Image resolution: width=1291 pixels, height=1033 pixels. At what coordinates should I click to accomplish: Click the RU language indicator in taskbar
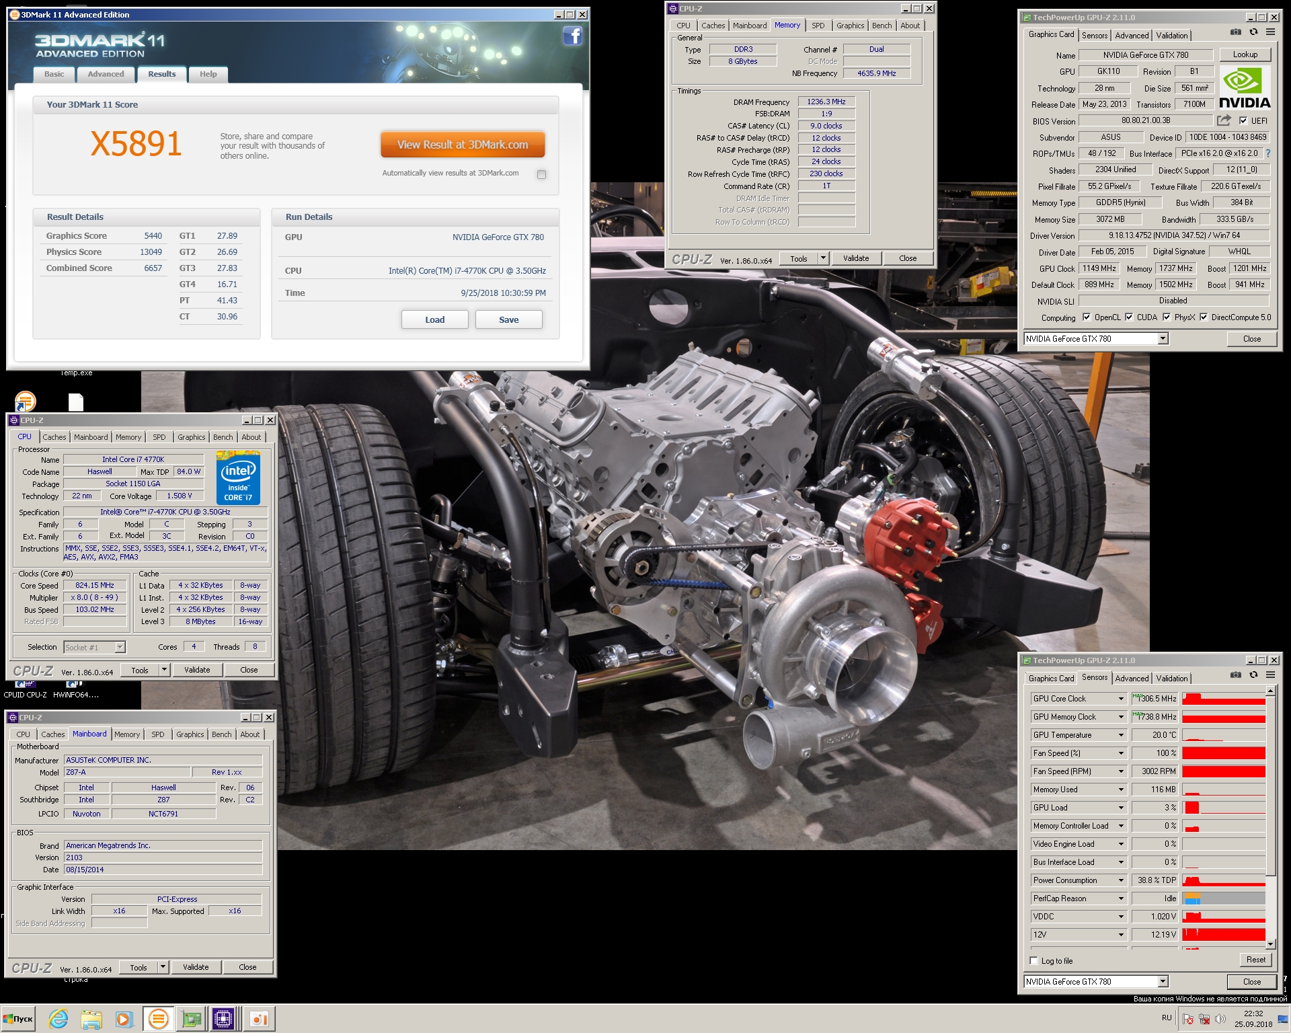tap(1167, 1018)
